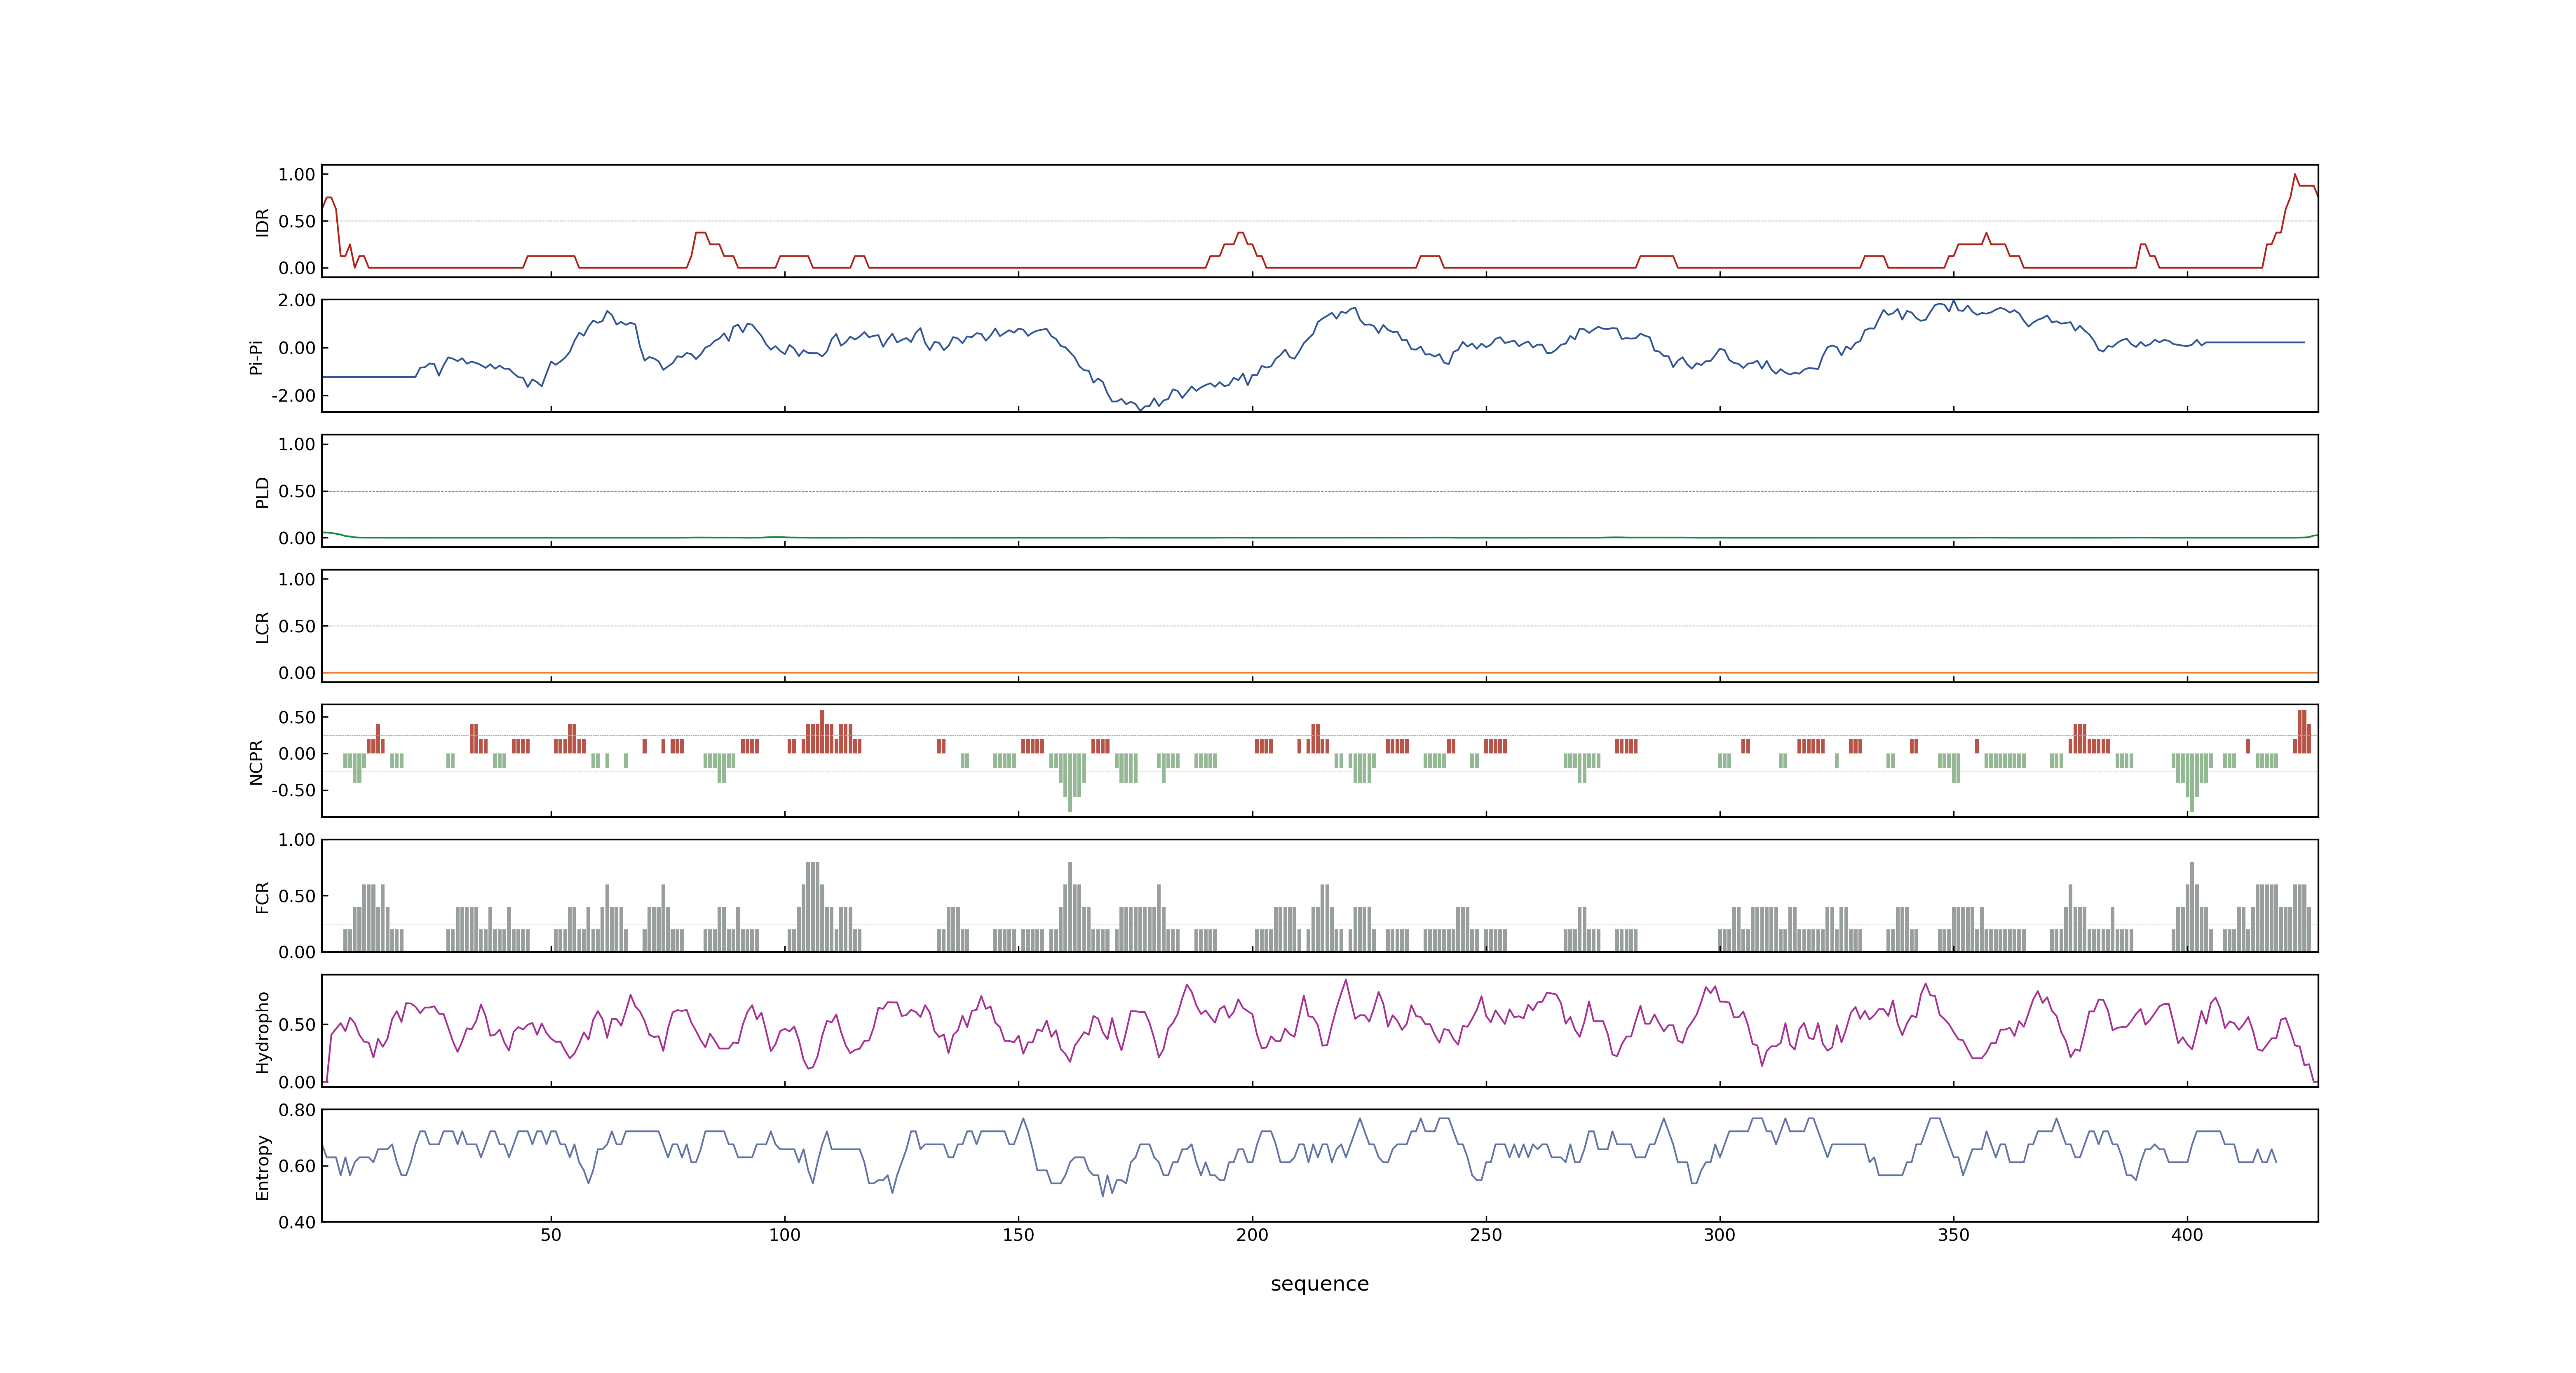Click the LCR y-axis label
Image resolution: width=2576 pixels, height=1373 pixels.
(x=262, y=627)
